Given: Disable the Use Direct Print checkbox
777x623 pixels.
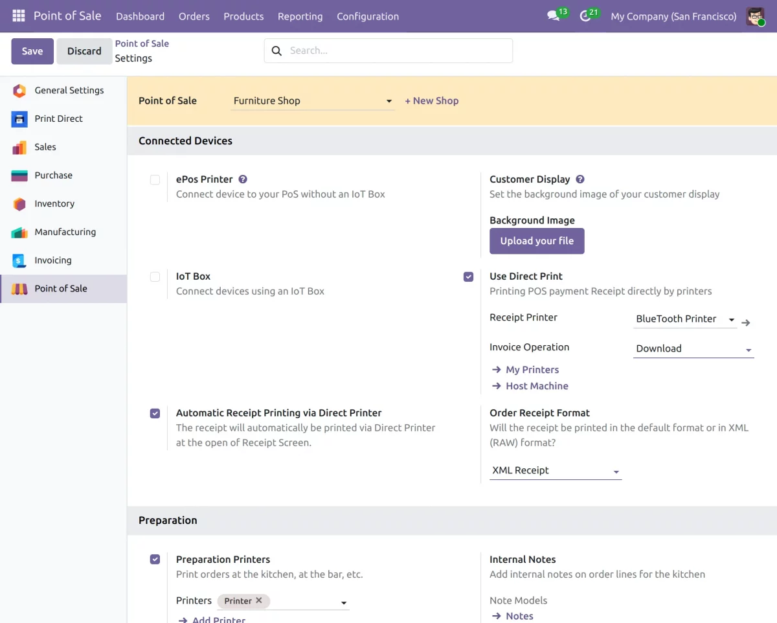Looking at the screenshot, I should (x=469, y=277).
